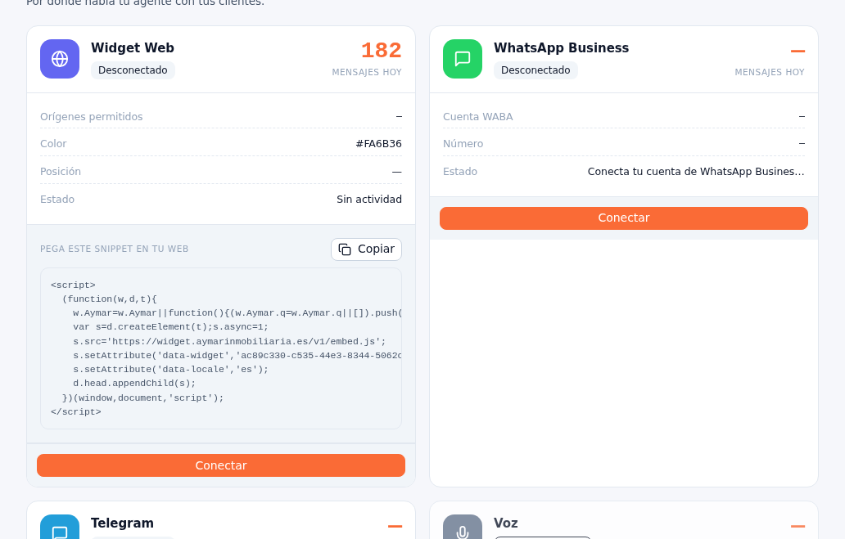The image size is (845, 539).
Task: Click the WhatsApp Business chat icon
Action: [x=463, y=59]
